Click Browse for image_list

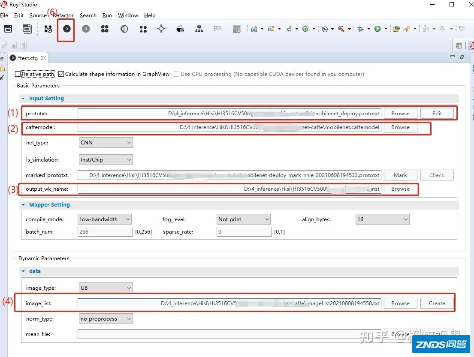pyautogui.click(x=401, y=303)
